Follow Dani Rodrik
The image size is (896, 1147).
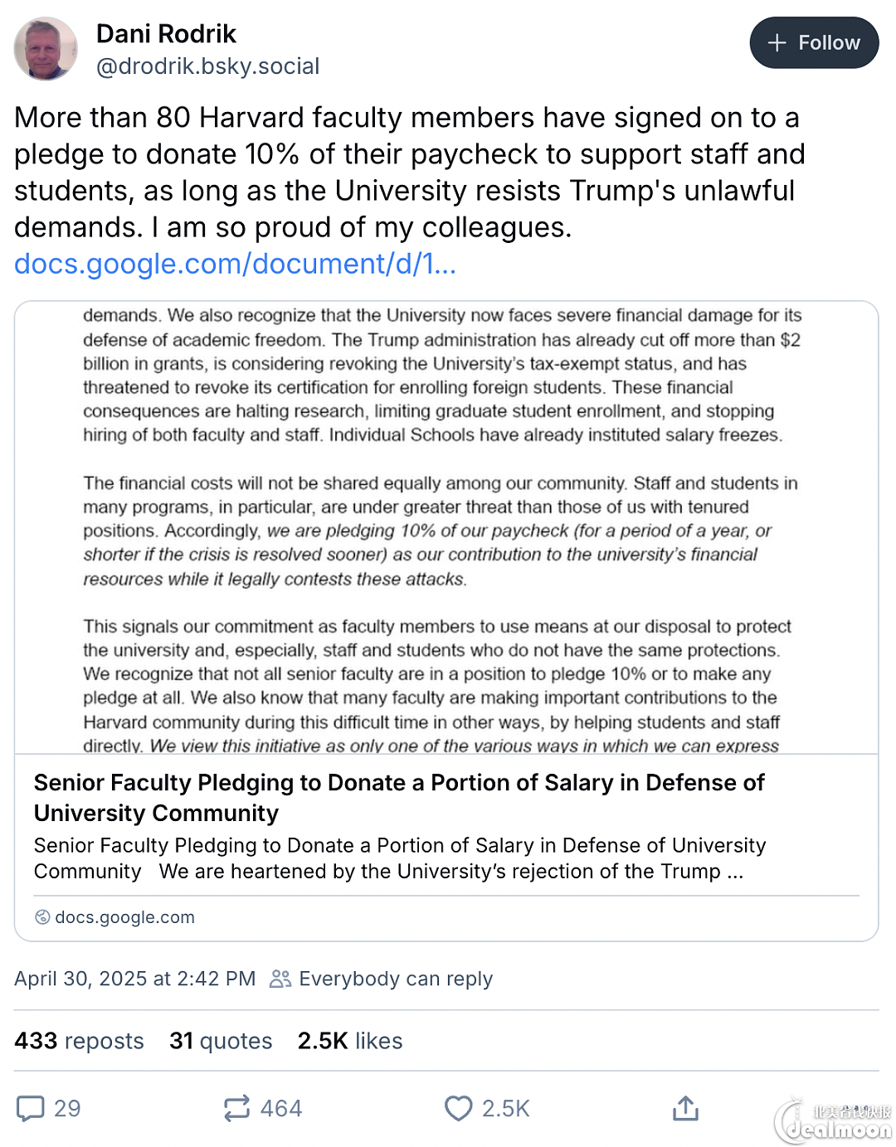click(814, 42)
